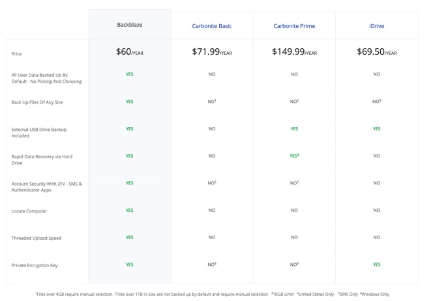Select the Private Encryption Key label
The width and height of the screenshot is (433, 301).
[35, 265]
